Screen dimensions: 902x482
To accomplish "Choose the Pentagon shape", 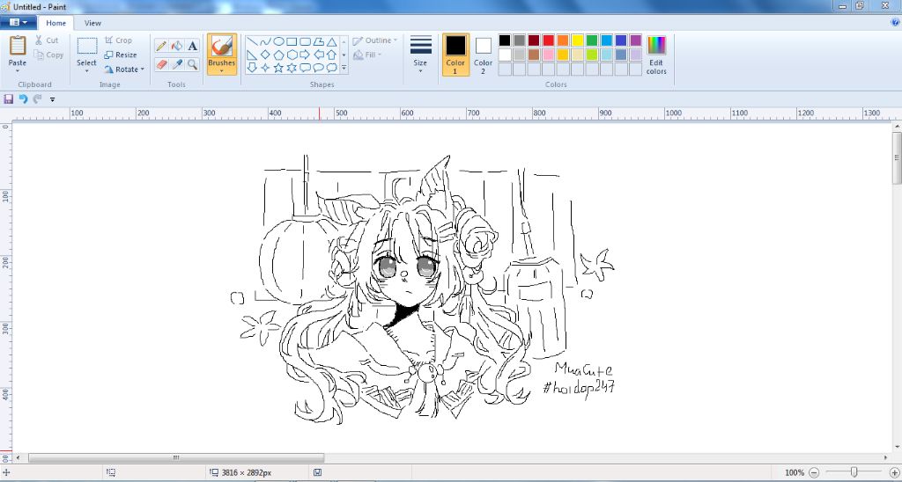I will (278, 55).
